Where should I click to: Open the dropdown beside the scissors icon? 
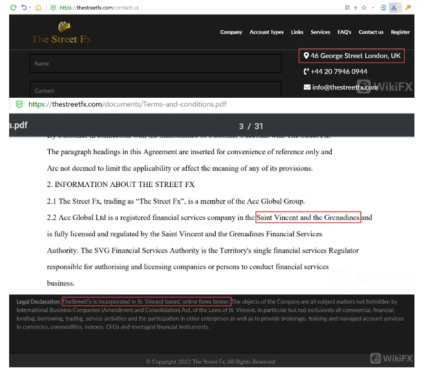tap(400, 8)
